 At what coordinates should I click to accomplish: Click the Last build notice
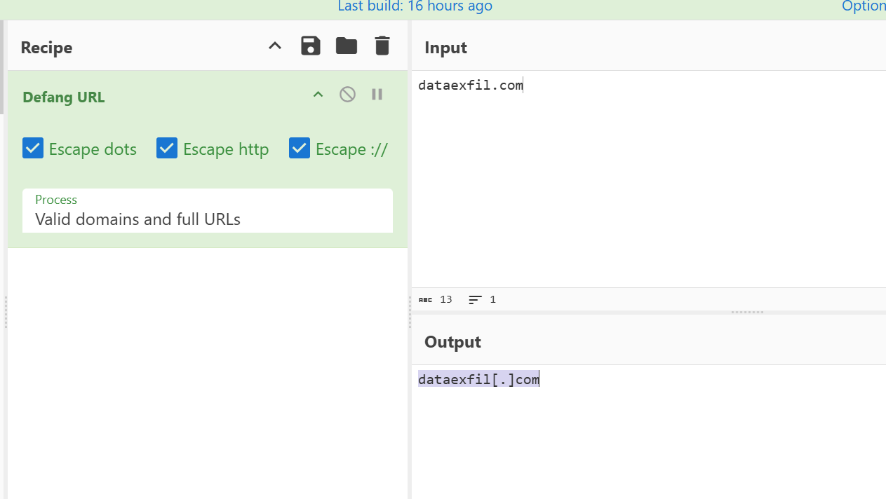415,6
